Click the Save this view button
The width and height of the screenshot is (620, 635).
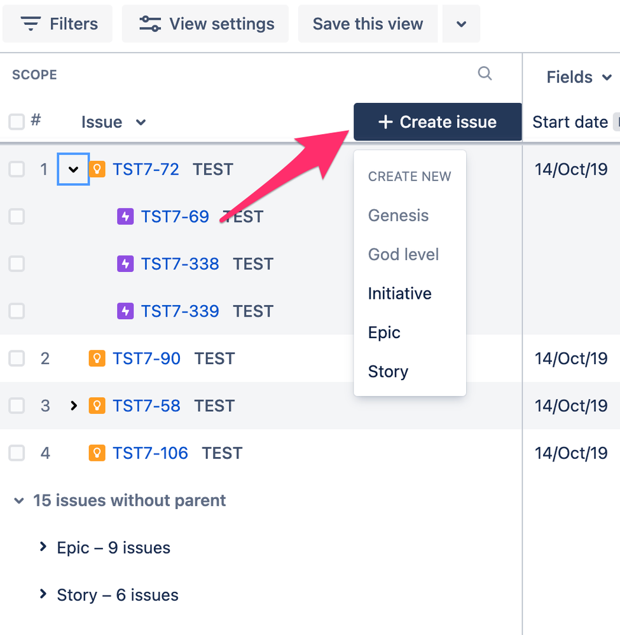click(367, 23)
